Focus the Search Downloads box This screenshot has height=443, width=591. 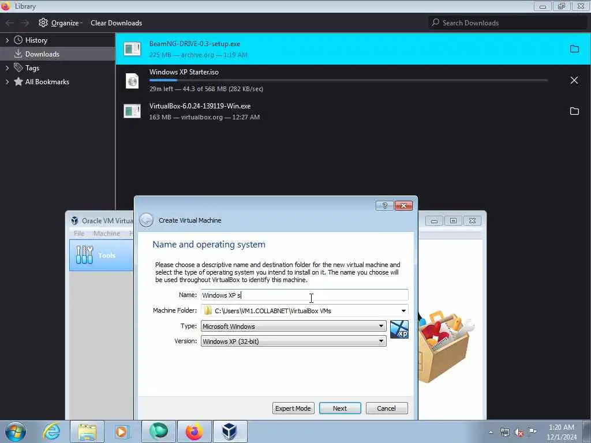coord(508,23)
